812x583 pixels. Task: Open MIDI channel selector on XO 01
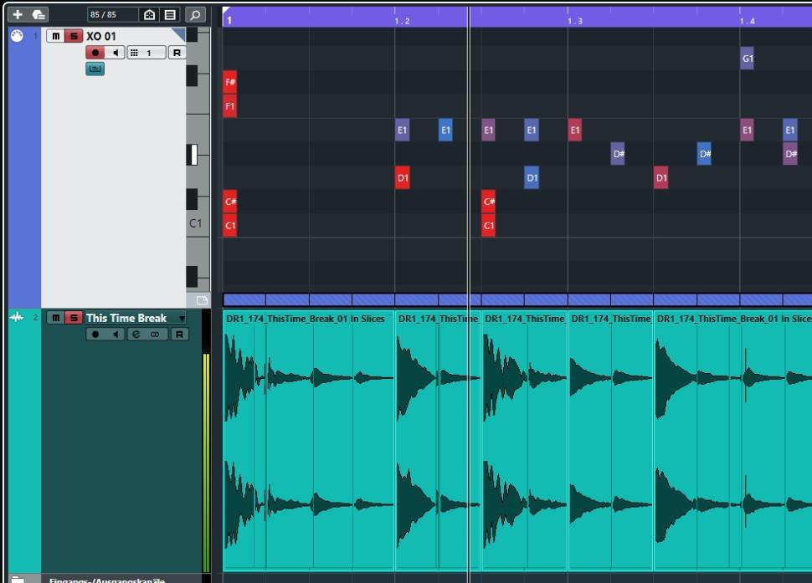145,53
